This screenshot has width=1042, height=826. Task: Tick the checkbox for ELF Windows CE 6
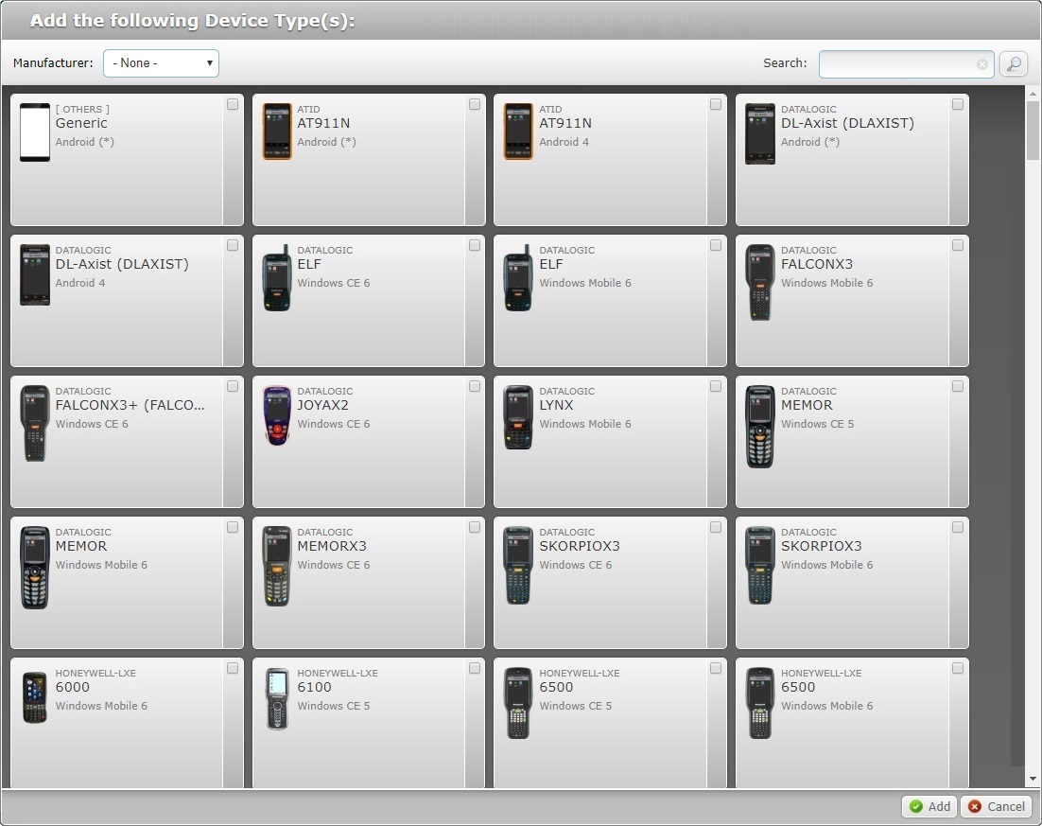[x=475, y=245]
